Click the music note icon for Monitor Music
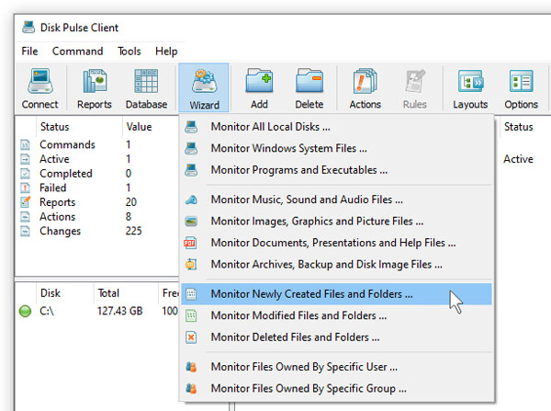Screen dimensions: 551x411 191,200
